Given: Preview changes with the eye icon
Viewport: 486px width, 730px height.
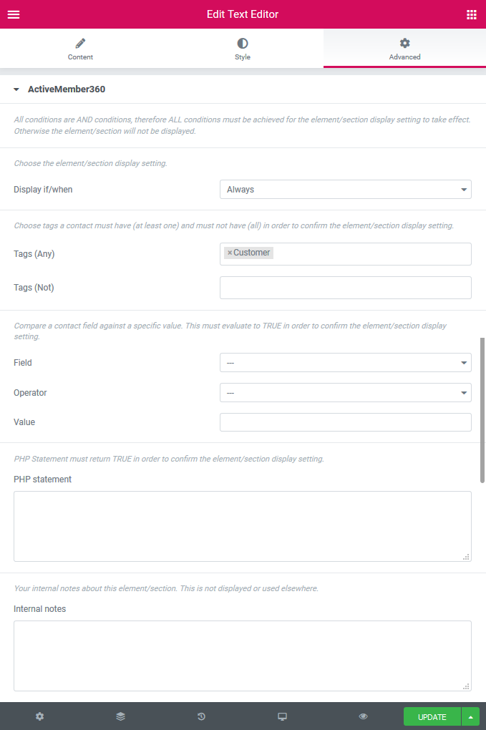Looking at the screenshot, I should (x=363, y=716).
